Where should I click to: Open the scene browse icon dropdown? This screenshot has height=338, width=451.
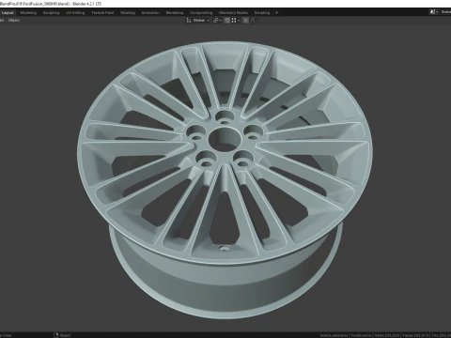coord(434,12)
